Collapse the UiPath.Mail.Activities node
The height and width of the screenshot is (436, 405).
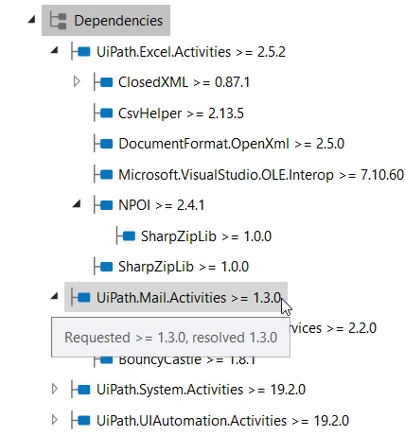coord(54,296)
